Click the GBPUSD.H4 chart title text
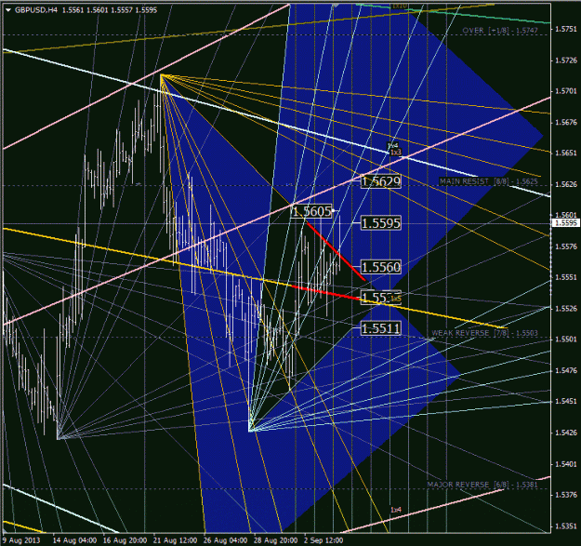 coord(36,10)
